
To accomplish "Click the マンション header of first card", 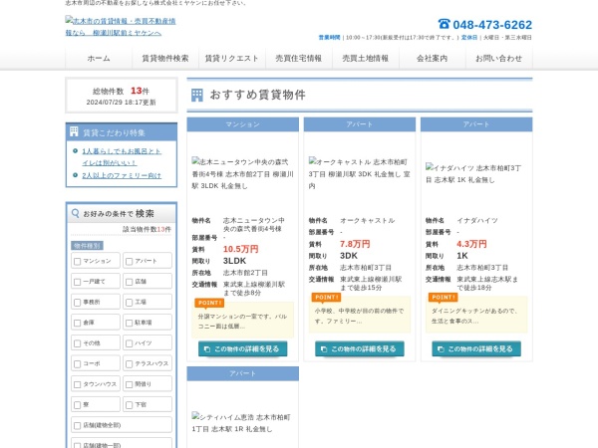I will point(242,124).
